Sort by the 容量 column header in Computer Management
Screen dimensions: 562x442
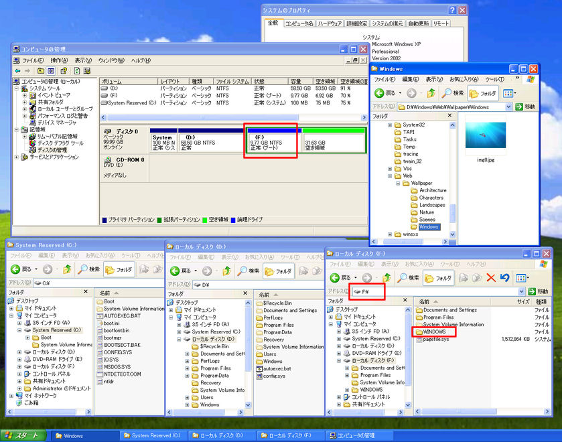(300, 82)
